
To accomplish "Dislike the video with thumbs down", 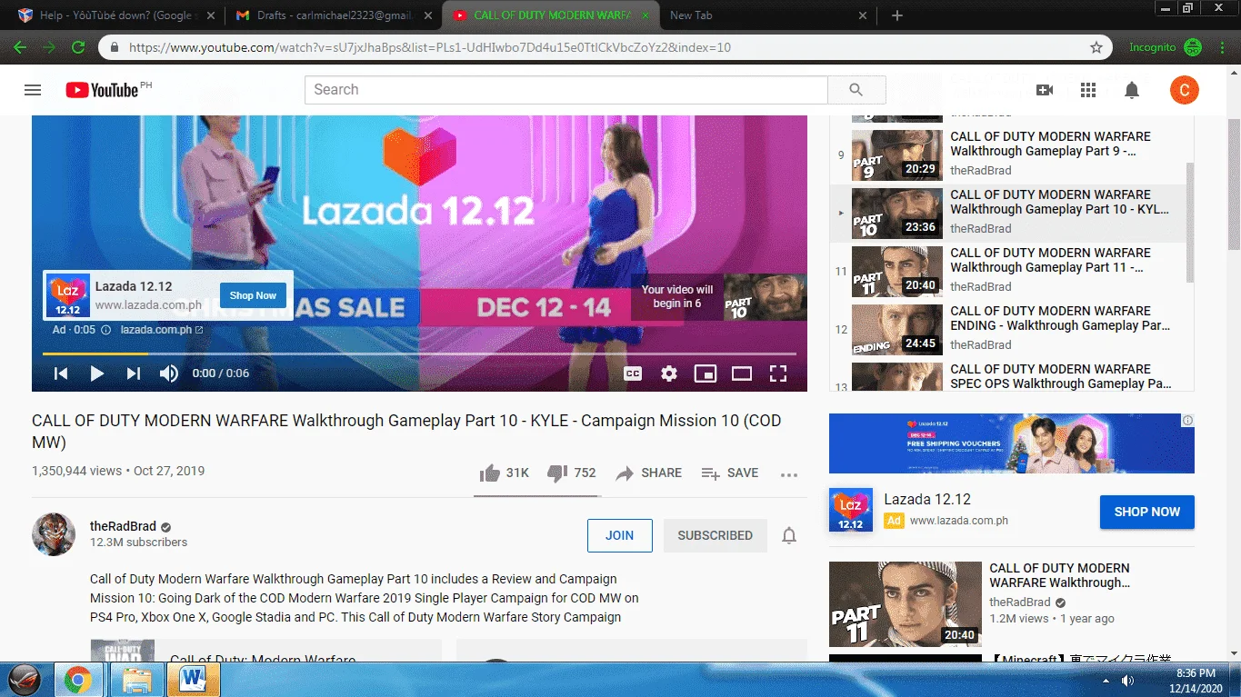I will tap(572, 473).
